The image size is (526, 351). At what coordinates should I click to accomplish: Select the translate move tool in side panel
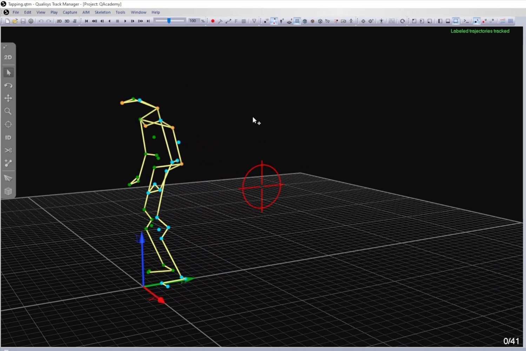[x=8, y=98]
